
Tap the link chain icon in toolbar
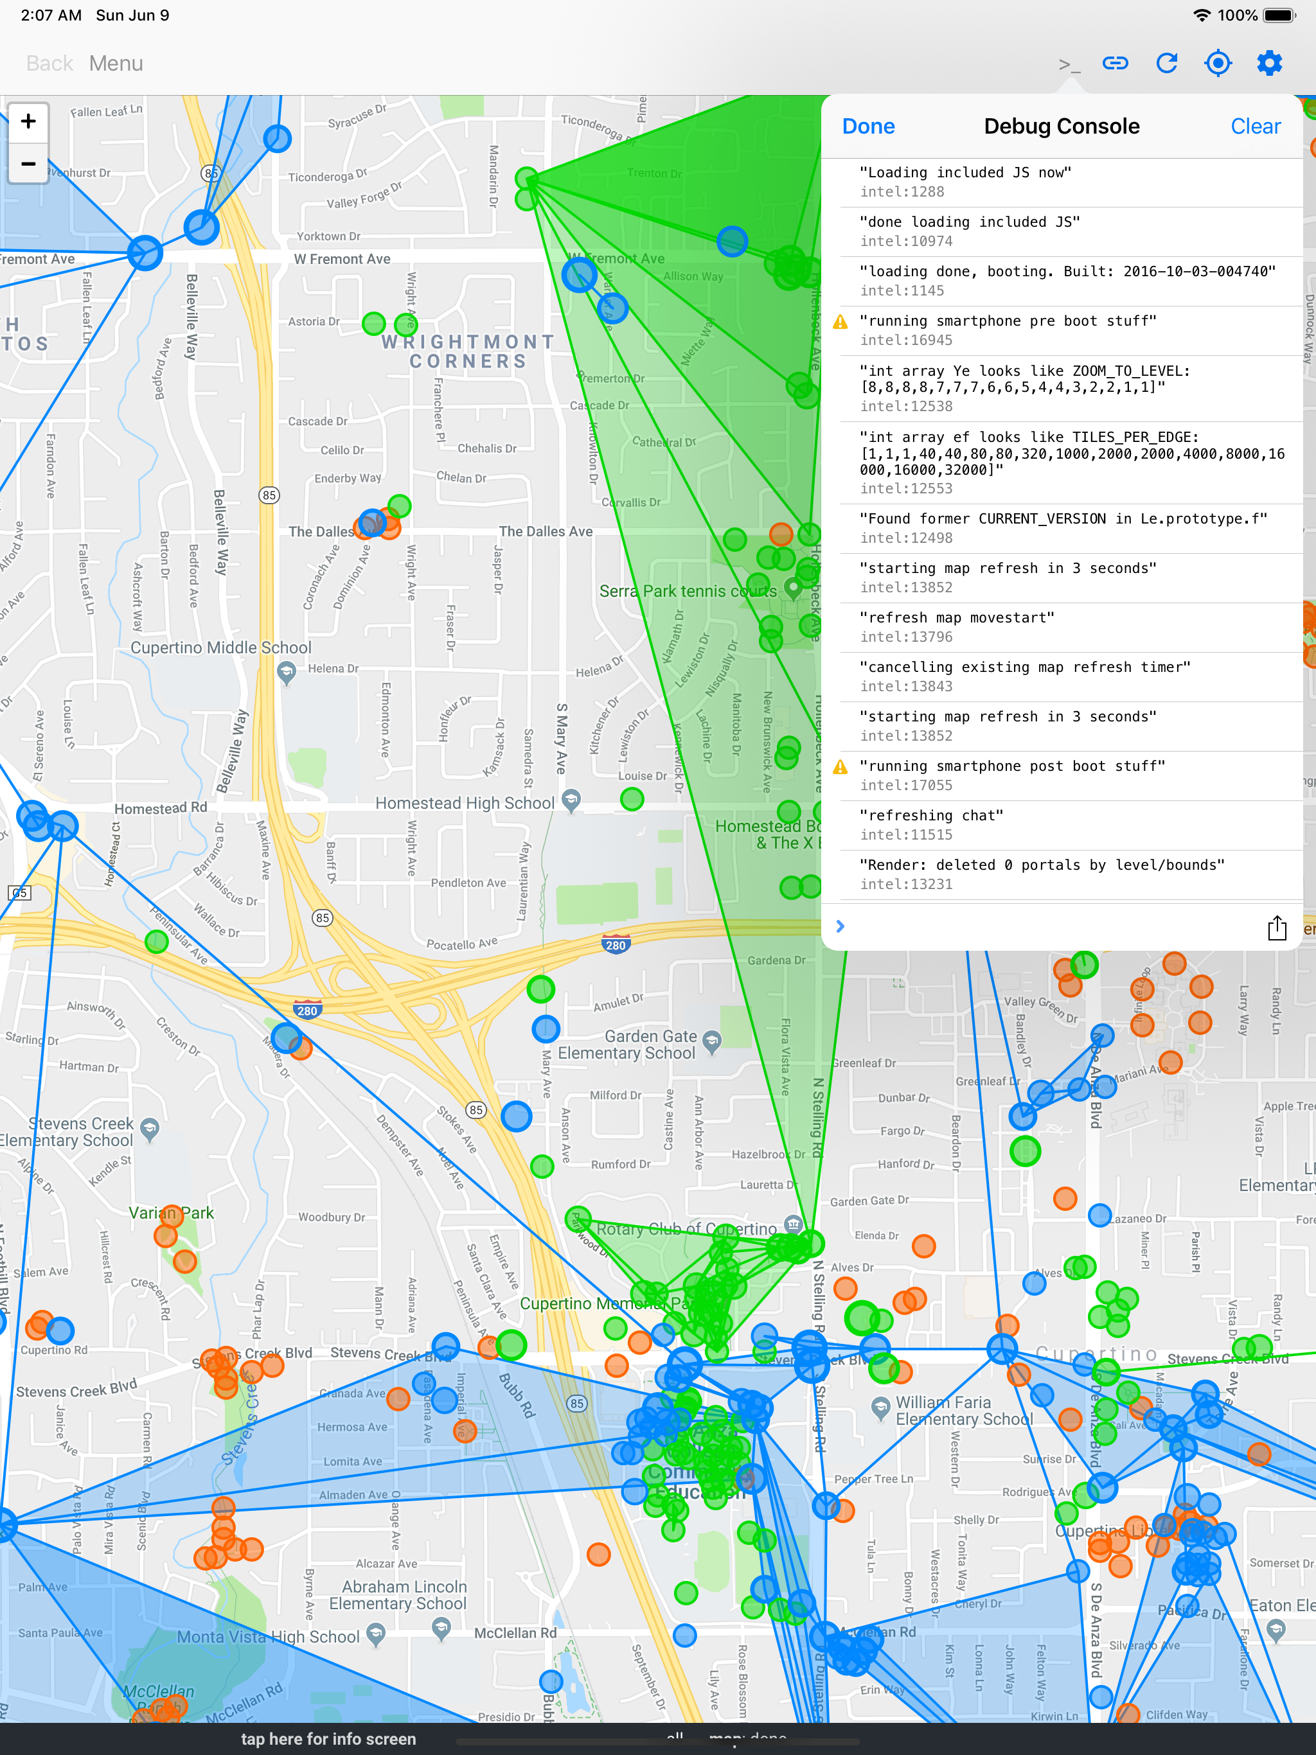tap(1115, 64)
